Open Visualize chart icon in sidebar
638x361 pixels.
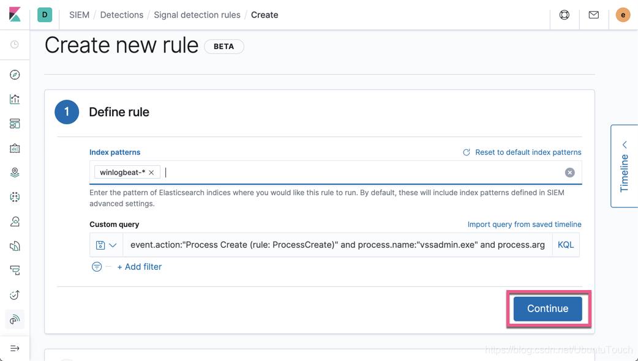[x=15, y=99]
